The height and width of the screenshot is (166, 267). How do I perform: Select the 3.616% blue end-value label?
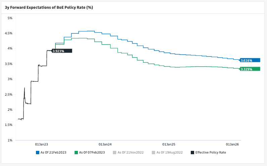click(x=250, y=60)
